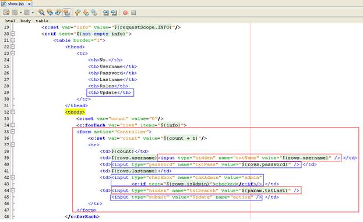This screenshot has width=363, height=222.
Task: Click the <th>No.</th> code on line 24
Action: pyautogui.click(x=105, y=60)
